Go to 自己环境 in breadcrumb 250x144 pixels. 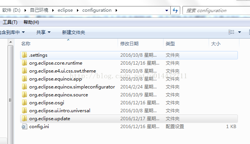point(39,10)
